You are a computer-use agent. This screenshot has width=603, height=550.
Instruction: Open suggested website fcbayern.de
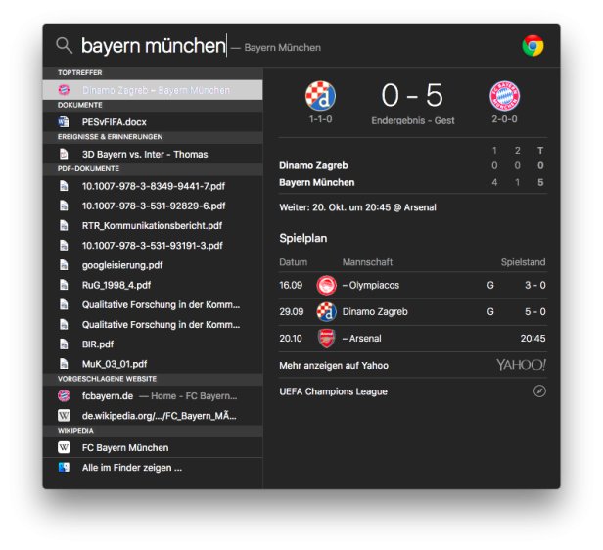click(x=153, y=396)
